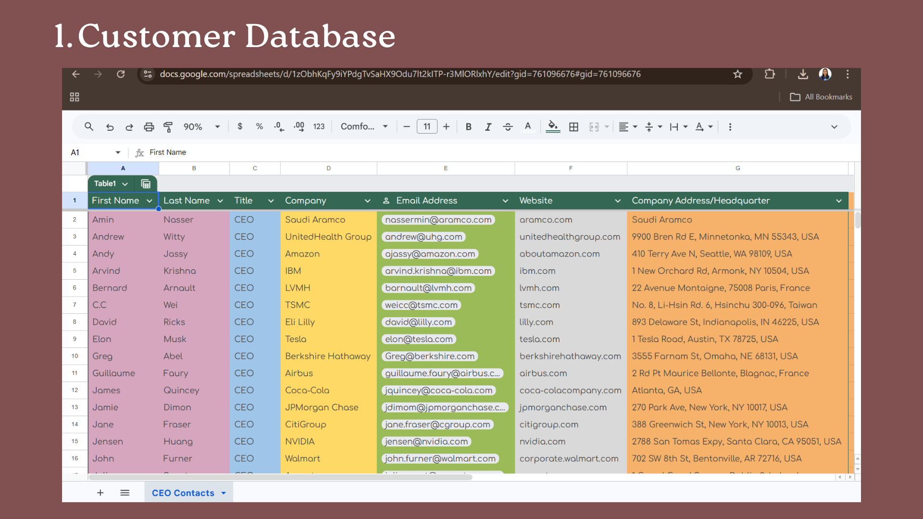Open the vertical align dropdown
The height and width of the screenshot is (519, 923).
[x=654, y=127]
